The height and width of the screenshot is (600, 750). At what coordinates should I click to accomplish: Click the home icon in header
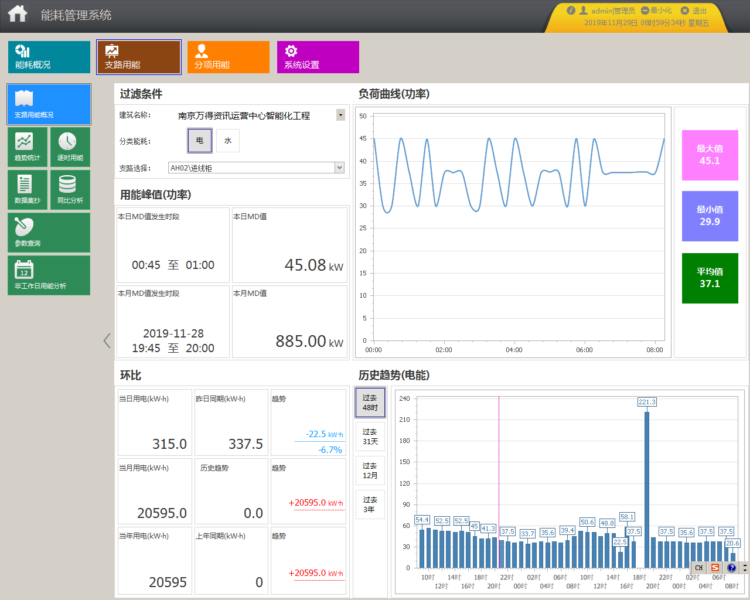[18, 13]
